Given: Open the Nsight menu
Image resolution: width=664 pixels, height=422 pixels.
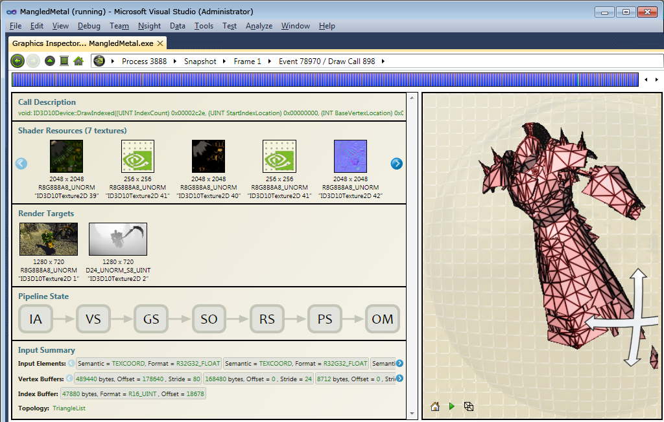Looking at the screenshot, I should click(x=149, y=26).
